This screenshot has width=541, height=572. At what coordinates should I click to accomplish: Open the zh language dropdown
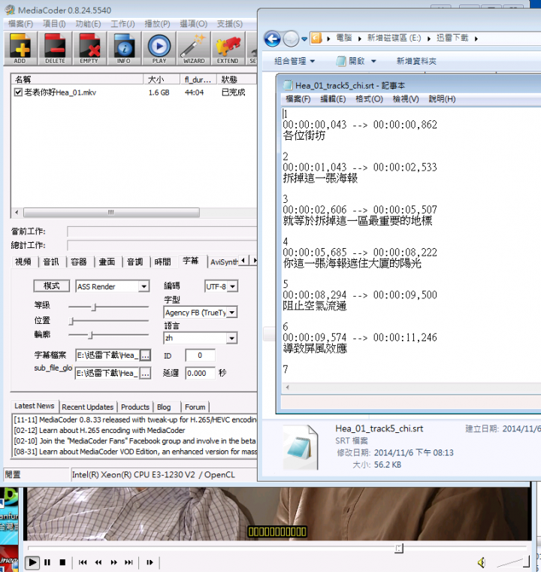pyautogui.click(x=232, y=338)
